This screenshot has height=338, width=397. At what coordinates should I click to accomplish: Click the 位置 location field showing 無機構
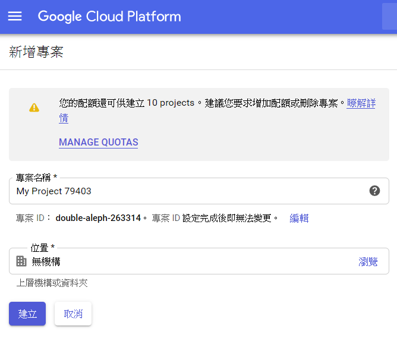pos(199,261)
